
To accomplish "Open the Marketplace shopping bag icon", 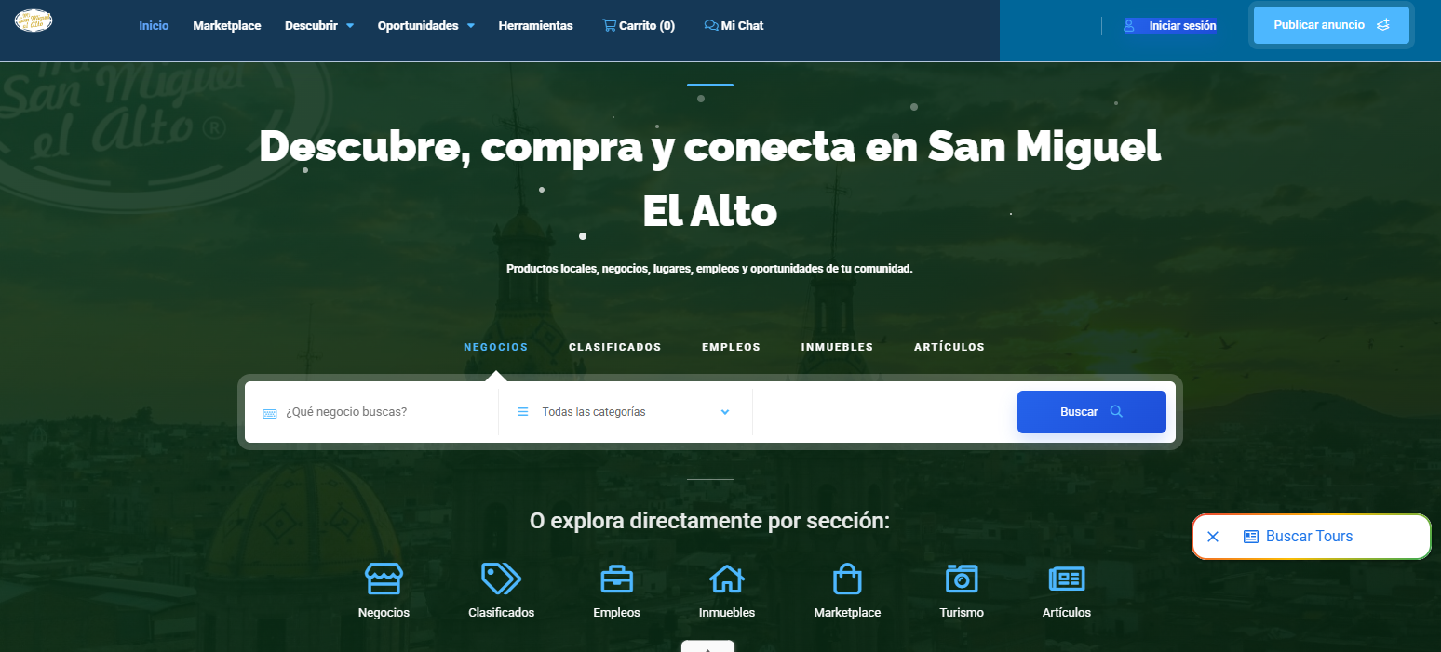I will (847, 579).
